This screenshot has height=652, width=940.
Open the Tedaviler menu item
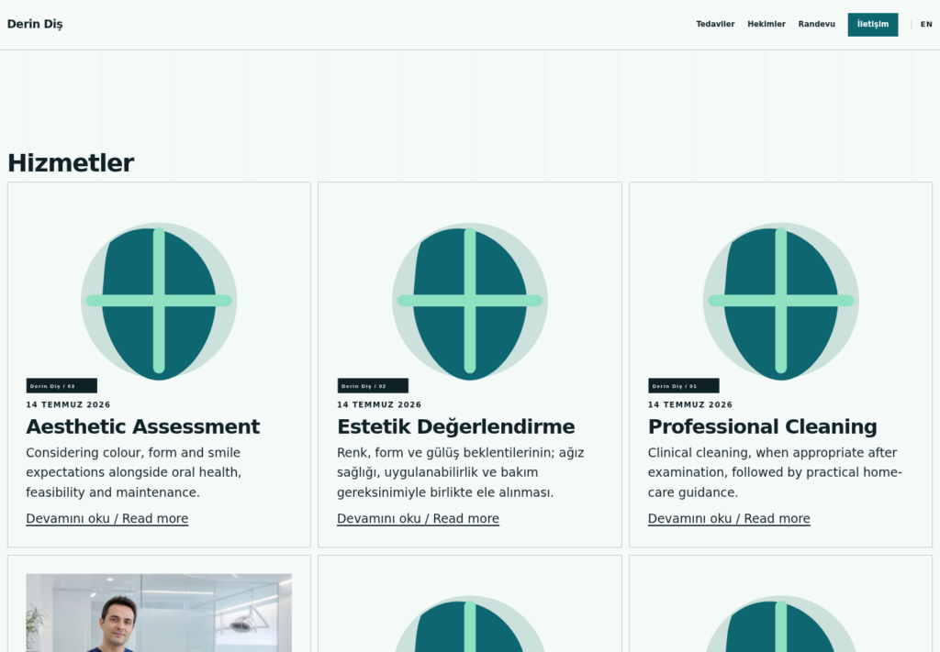(715, 24)
